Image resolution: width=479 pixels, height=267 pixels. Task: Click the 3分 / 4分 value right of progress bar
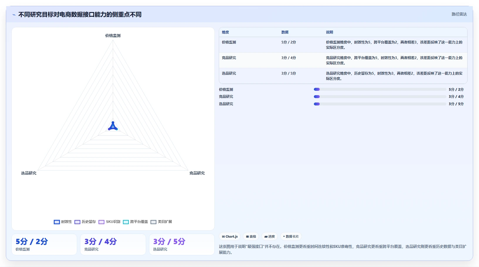(x=456, y=97)
